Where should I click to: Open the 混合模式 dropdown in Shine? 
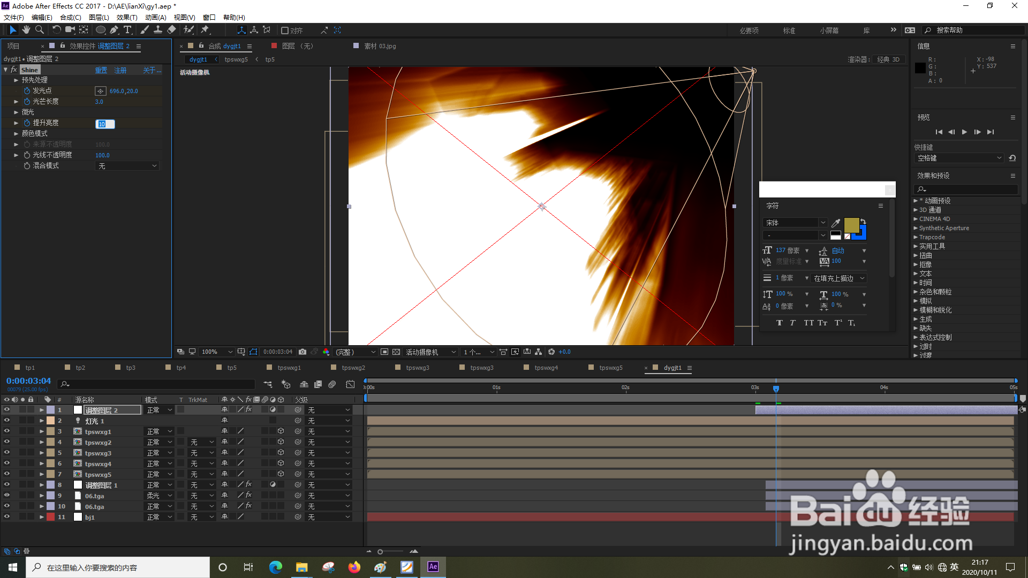point(127,166)
